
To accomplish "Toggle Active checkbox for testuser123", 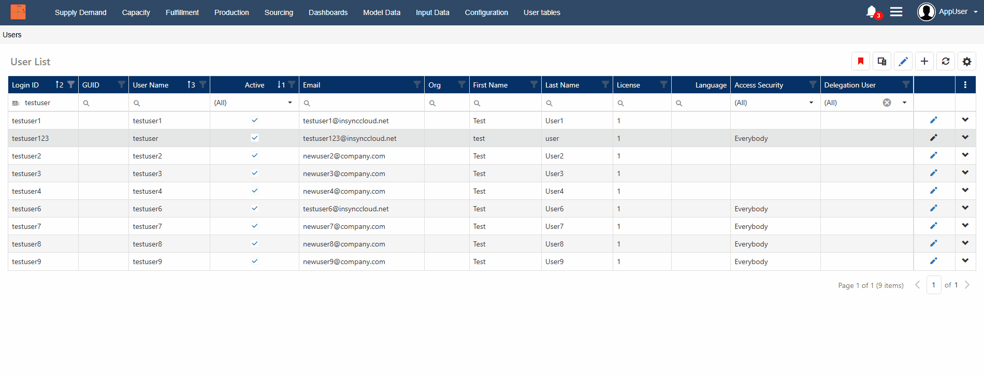I will pyautogui.click(x=254, y=138).
